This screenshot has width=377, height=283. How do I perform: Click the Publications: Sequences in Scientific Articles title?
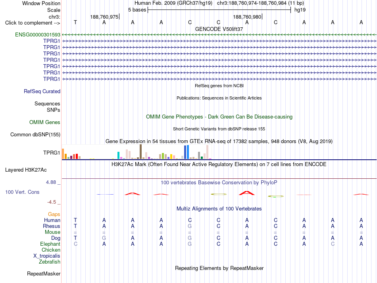pyautogui.click(x=219, y=98)
